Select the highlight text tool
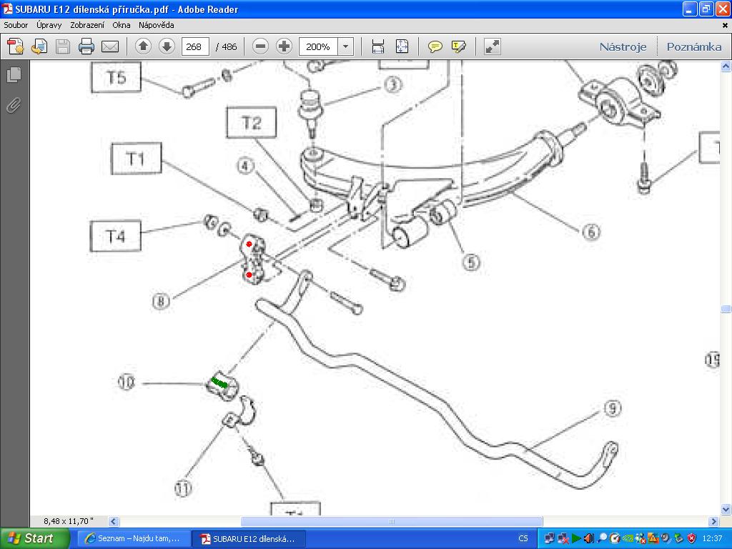Screen dimensions: 732x549 point(458,46)
